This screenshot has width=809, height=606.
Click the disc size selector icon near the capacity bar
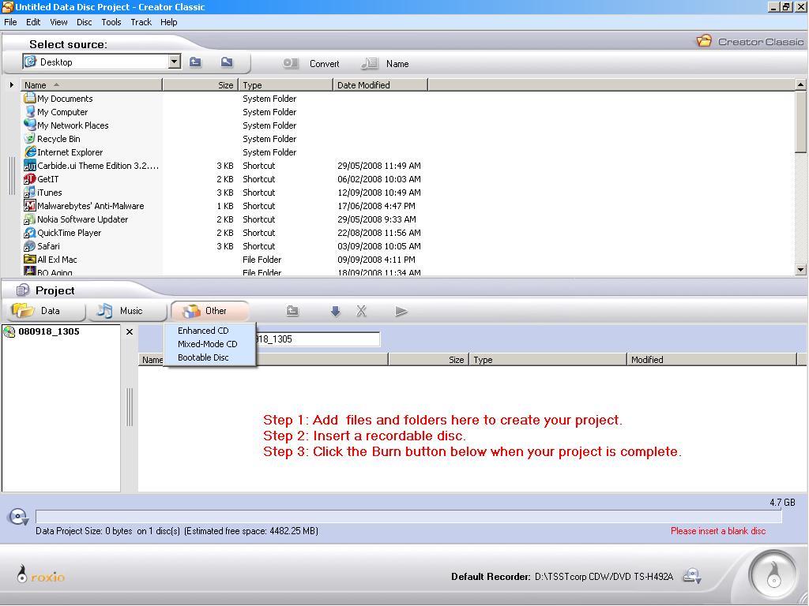point(19,517)
